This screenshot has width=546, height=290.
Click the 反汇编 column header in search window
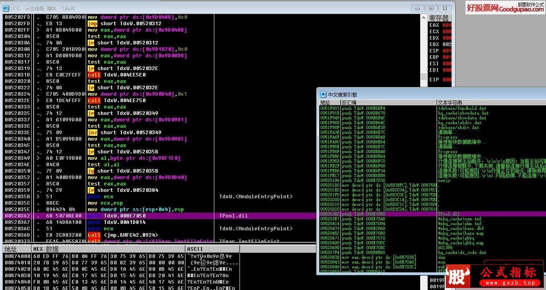(x=389, y=103)
